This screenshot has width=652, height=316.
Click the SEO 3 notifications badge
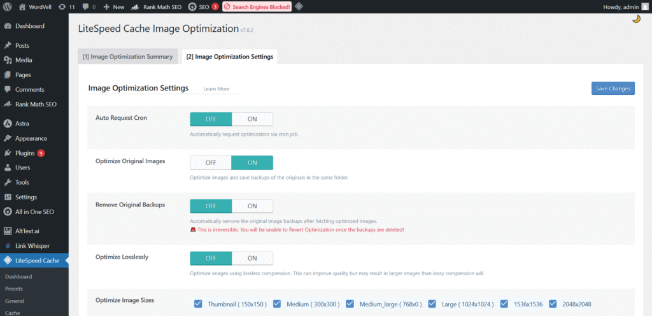(215, 6)
